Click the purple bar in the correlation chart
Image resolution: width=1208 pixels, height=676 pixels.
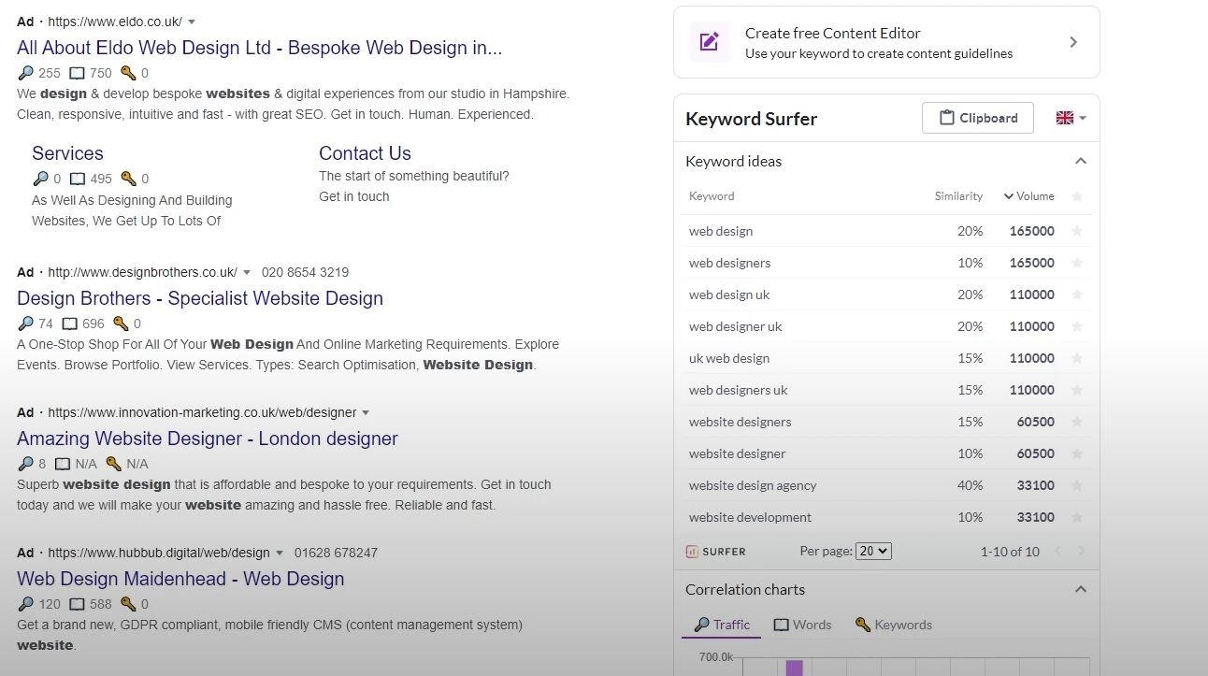794,668
